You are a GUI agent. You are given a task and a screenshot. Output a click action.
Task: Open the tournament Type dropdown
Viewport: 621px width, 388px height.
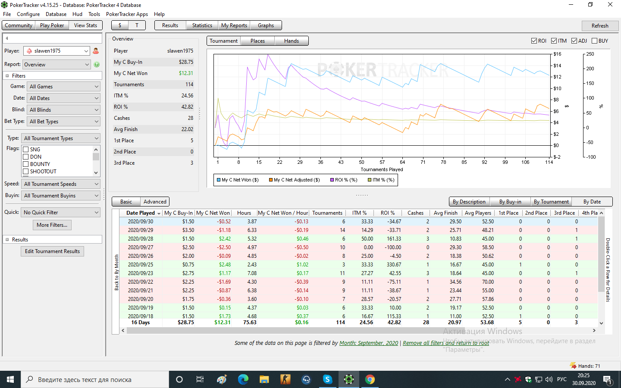pyautogui.click(x=60, y=138)
